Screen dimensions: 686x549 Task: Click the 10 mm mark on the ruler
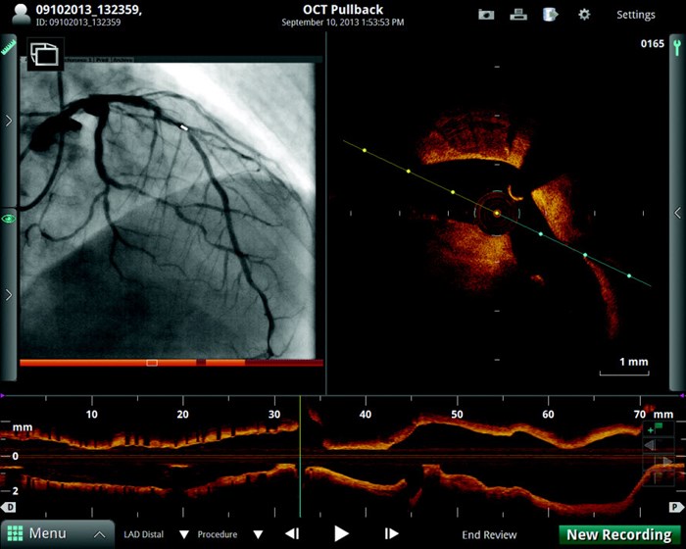(91, 414)
